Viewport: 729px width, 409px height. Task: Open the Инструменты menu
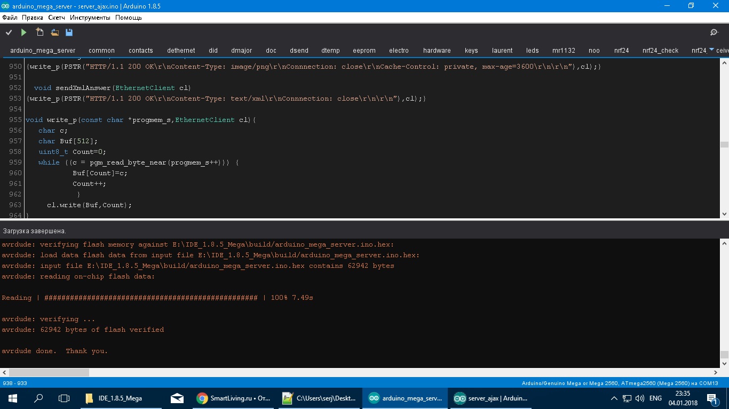90,18
